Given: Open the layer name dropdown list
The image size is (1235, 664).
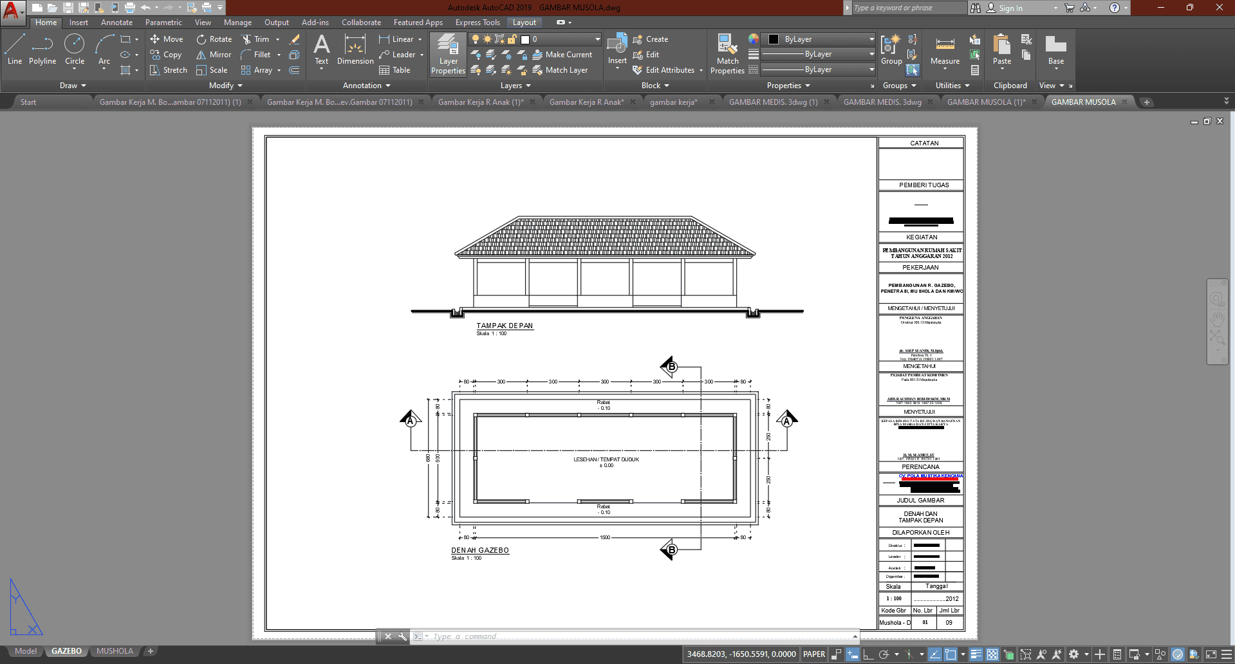Looking at the screenshot, I should 597,39.
